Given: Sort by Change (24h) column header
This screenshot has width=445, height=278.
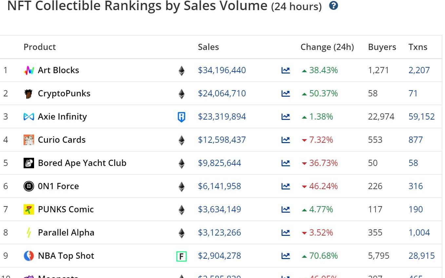Looking at the screenshot, I should pos(327,47).
